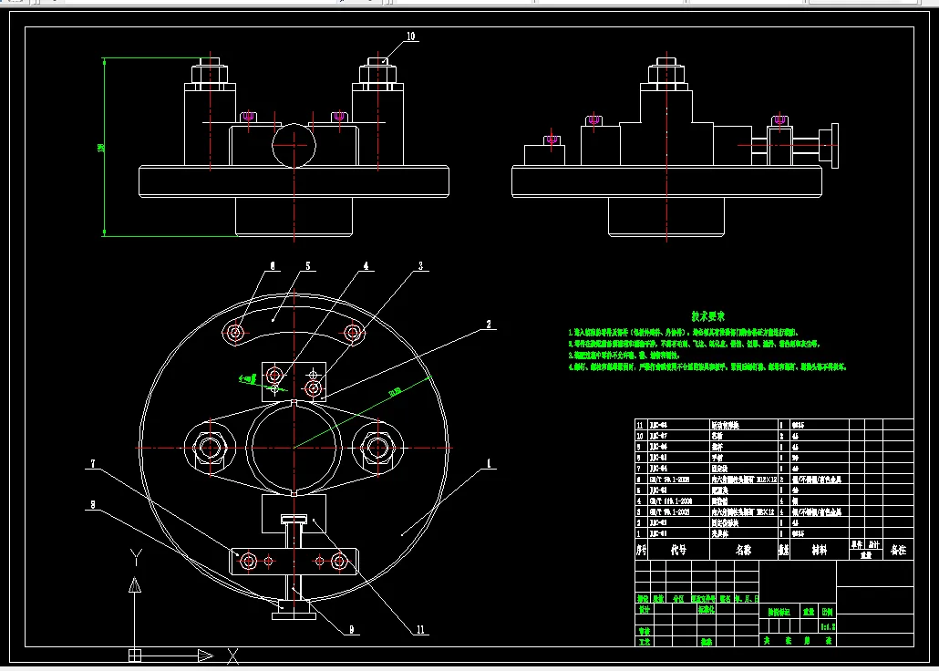Click the 单件 header cell in parts list
939x671 pixels.
pyautogui.click(x=856, y=544)
